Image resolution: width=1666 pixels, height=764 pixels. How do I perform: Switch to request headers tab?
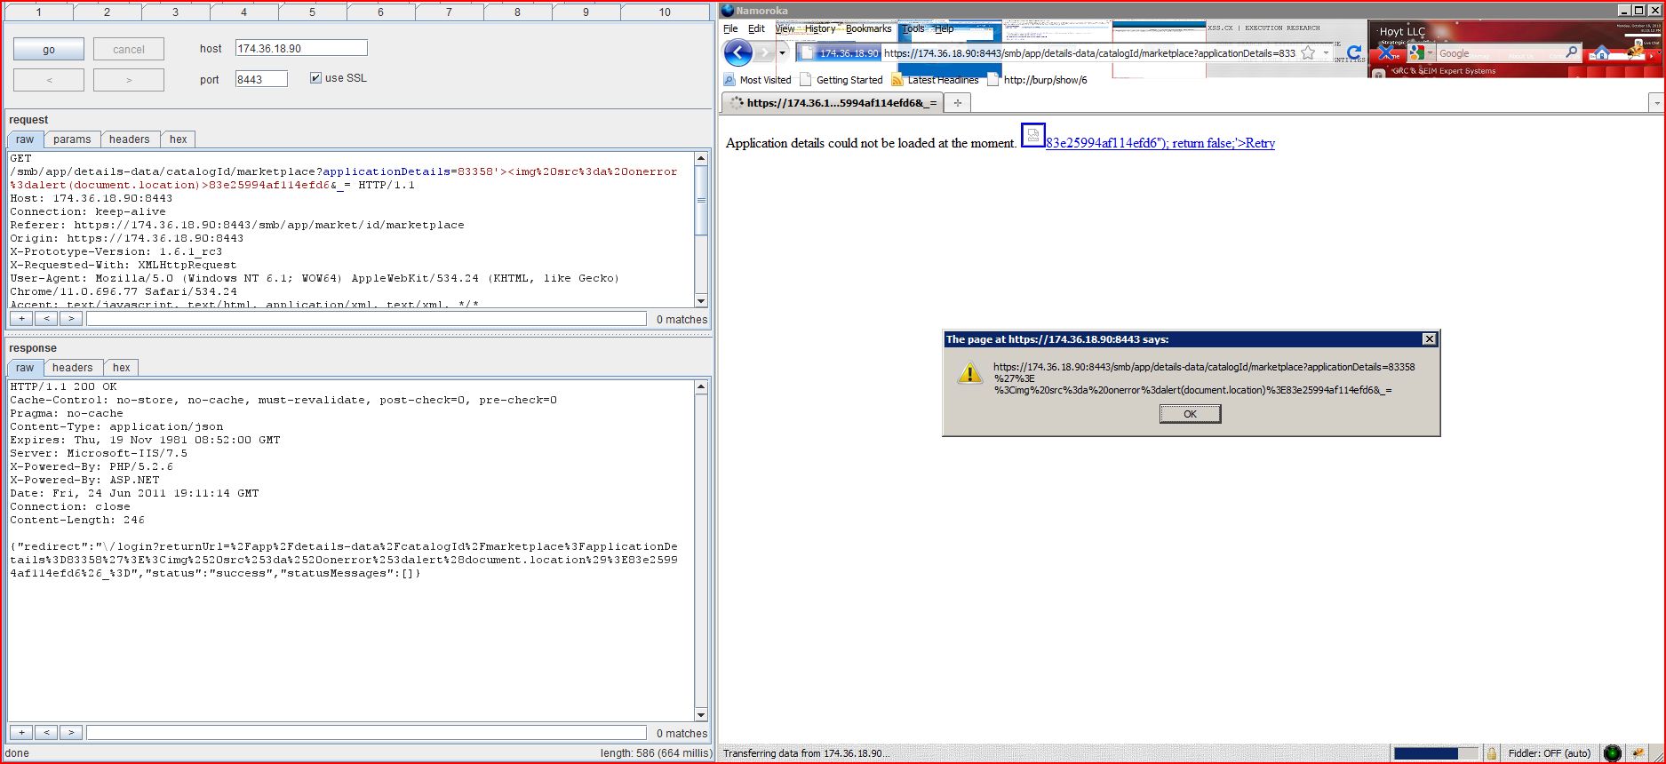coord(130,139)
